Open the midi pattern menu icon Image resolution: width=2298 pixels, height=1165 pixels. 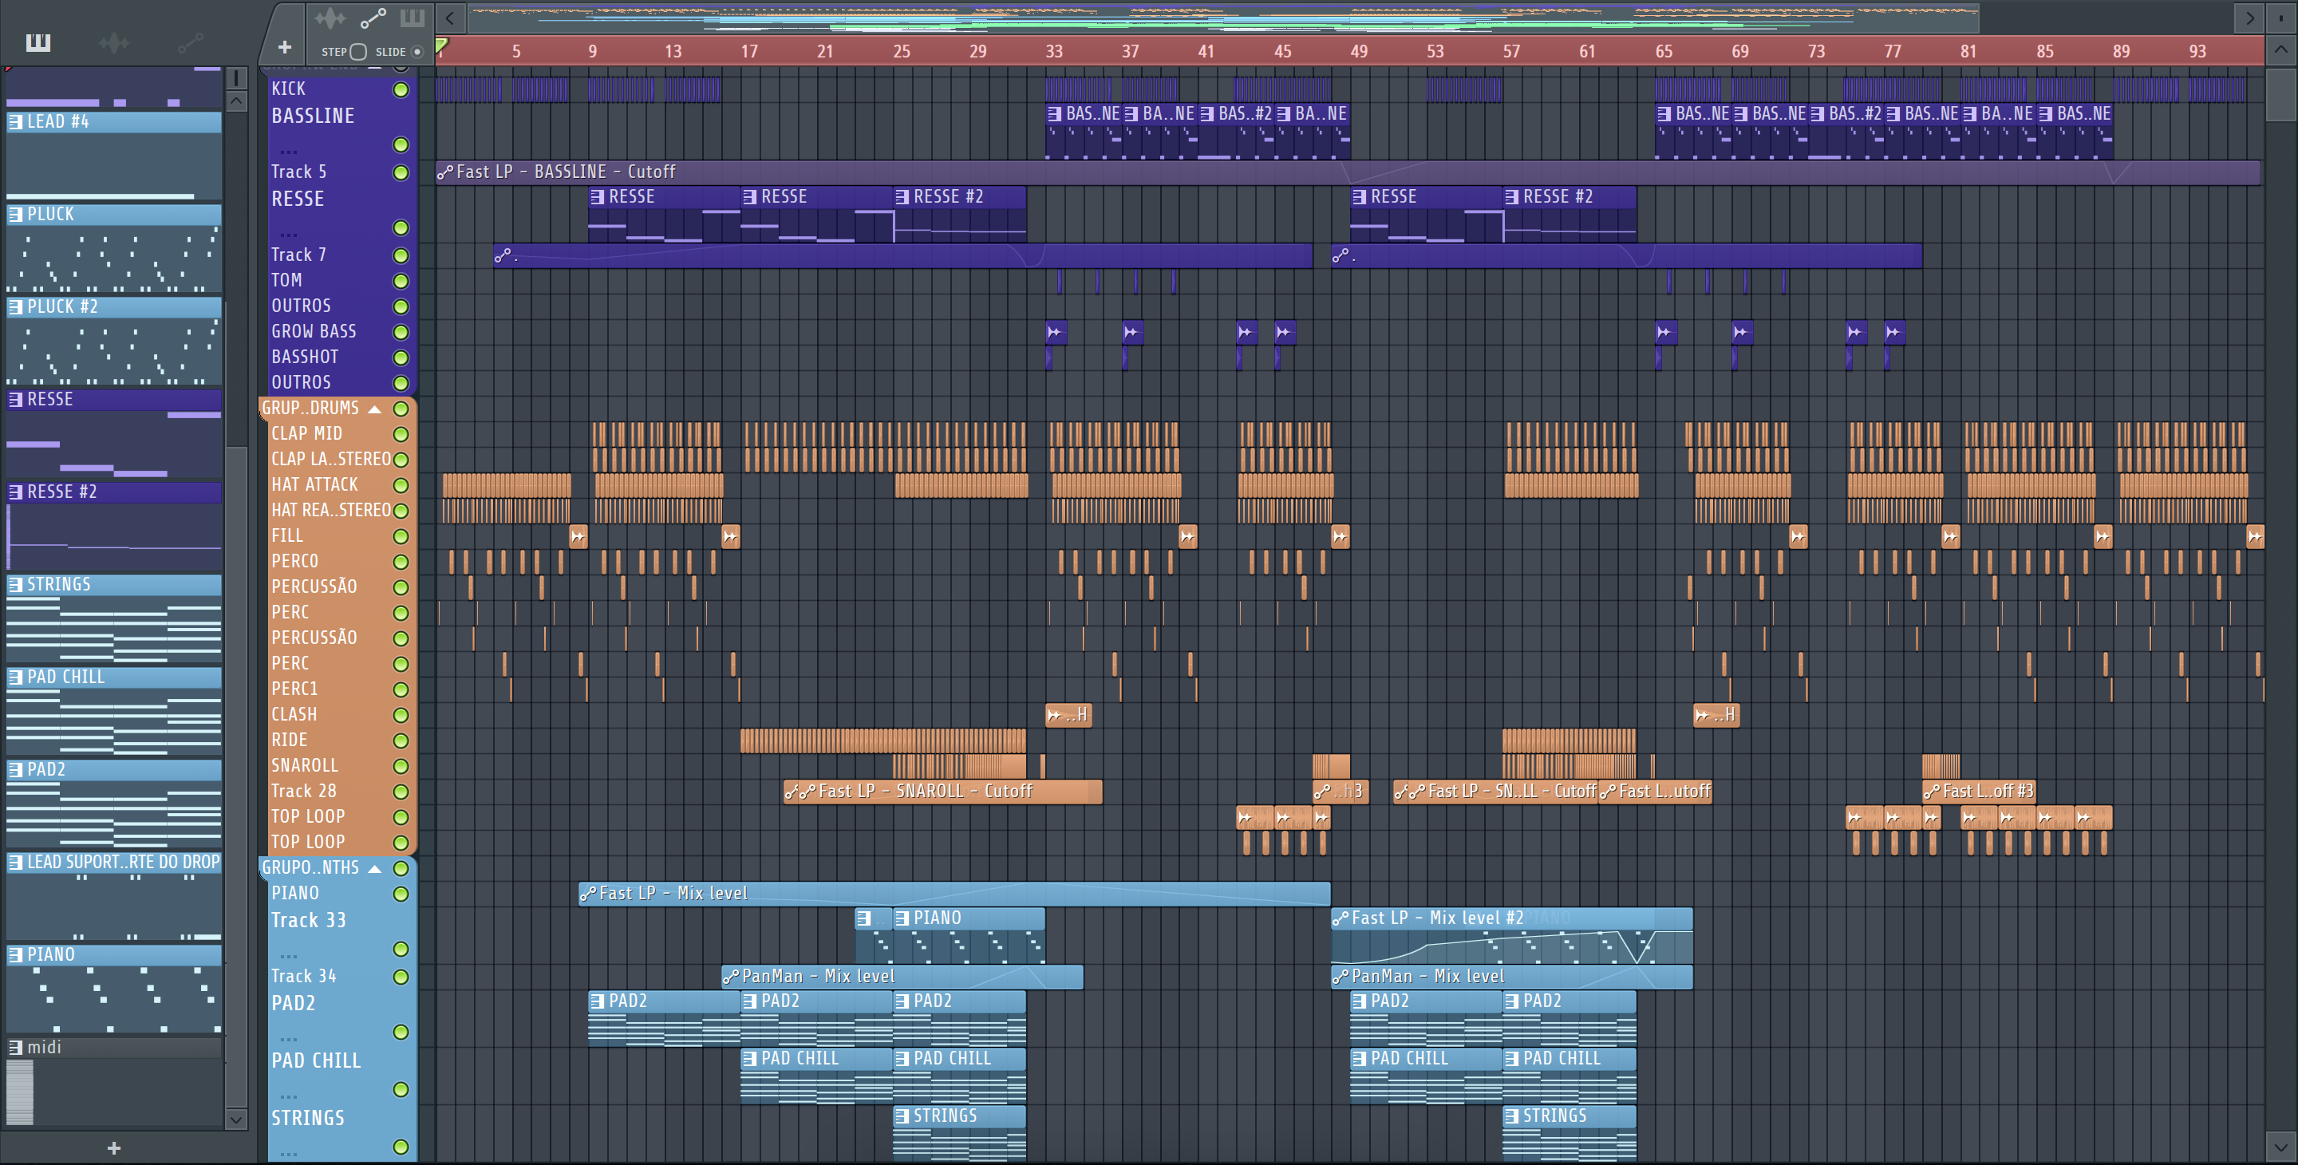pos(15,1048)
